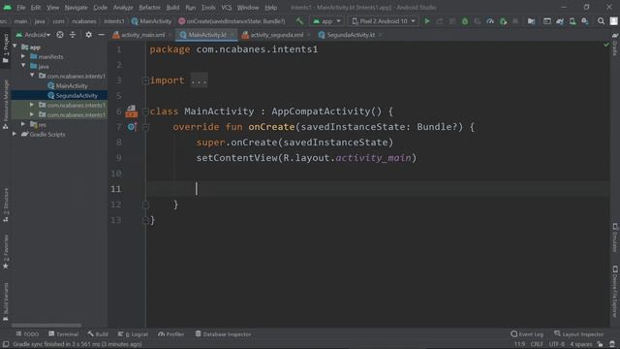The width and height of the screenshot is (620, 349).
Task: Open Search Everywhere magnifier icon
Action: [601, 21]
